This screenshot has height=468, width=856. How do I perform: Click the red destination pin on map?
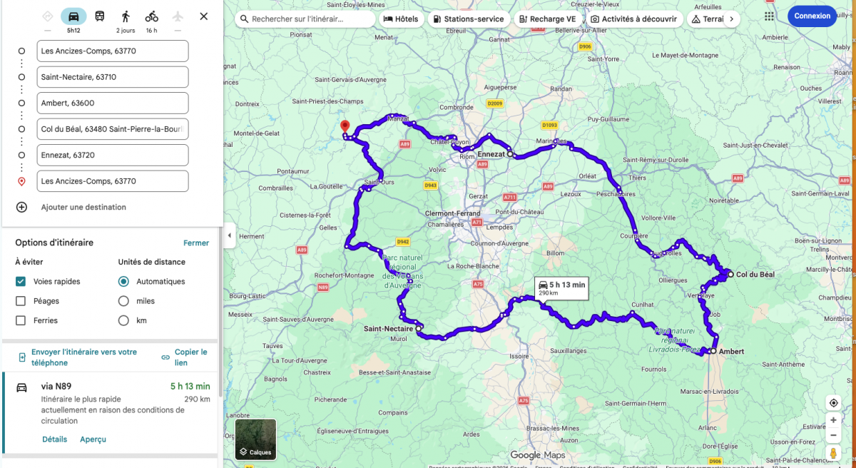point(345,128)
